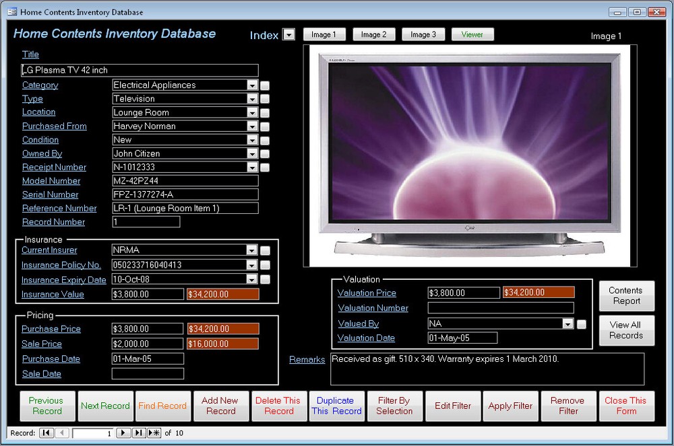This screenshot has height=446, width=674.
Task: Switch to Image 2
Action: [x=373, y=34]
